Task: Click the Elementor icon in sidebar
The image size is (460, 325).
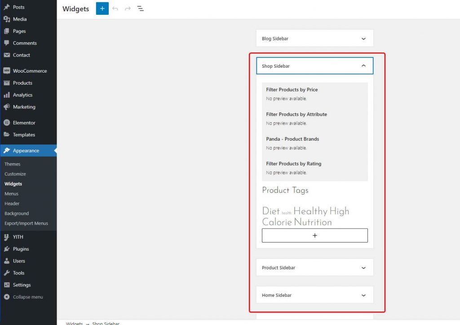Action: 7,123
